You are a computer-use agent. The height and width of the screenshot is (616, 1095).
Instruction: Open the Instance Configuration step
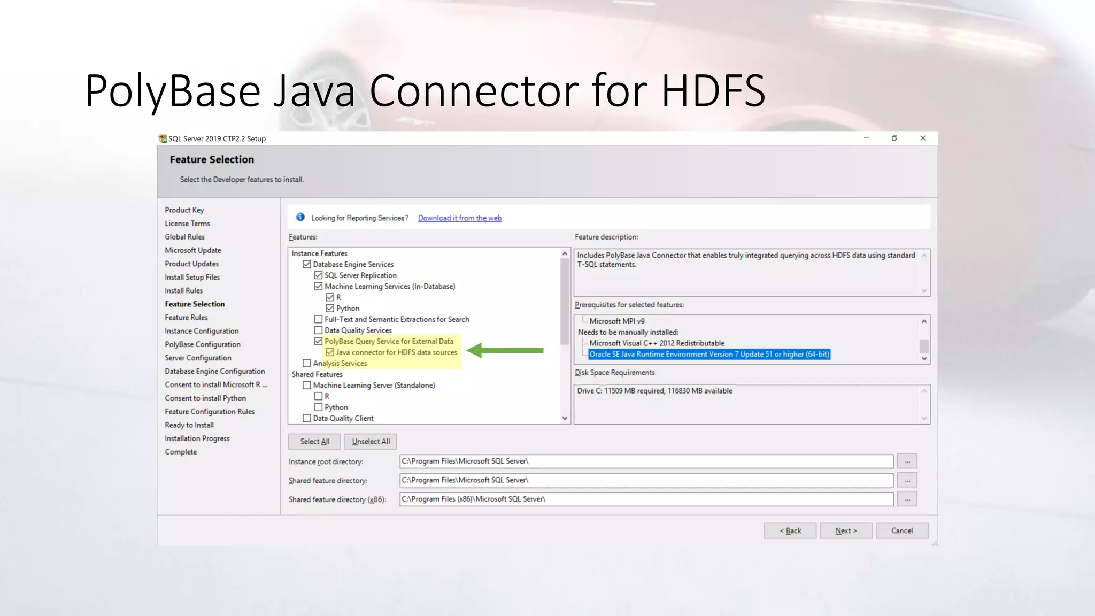point(202,331)
